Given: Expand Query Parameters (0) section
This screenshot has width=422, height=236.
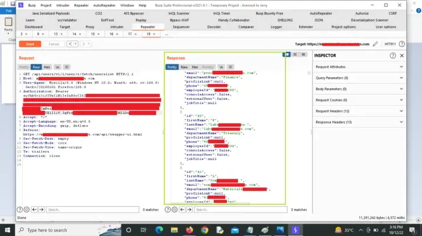Looking at the screenshot, I should [x=359, y=78].
